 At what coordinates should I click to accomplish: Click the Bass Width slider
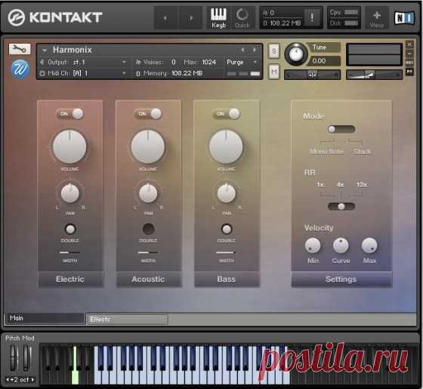[226, 253]
